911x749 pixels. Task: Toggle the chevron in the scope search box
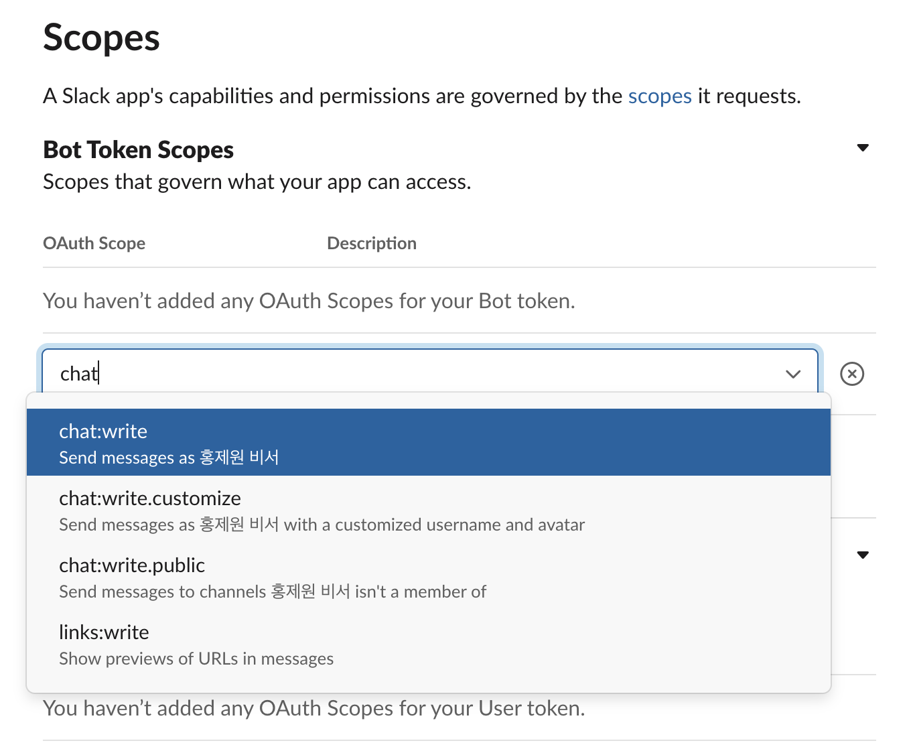[x=793, y=374]
